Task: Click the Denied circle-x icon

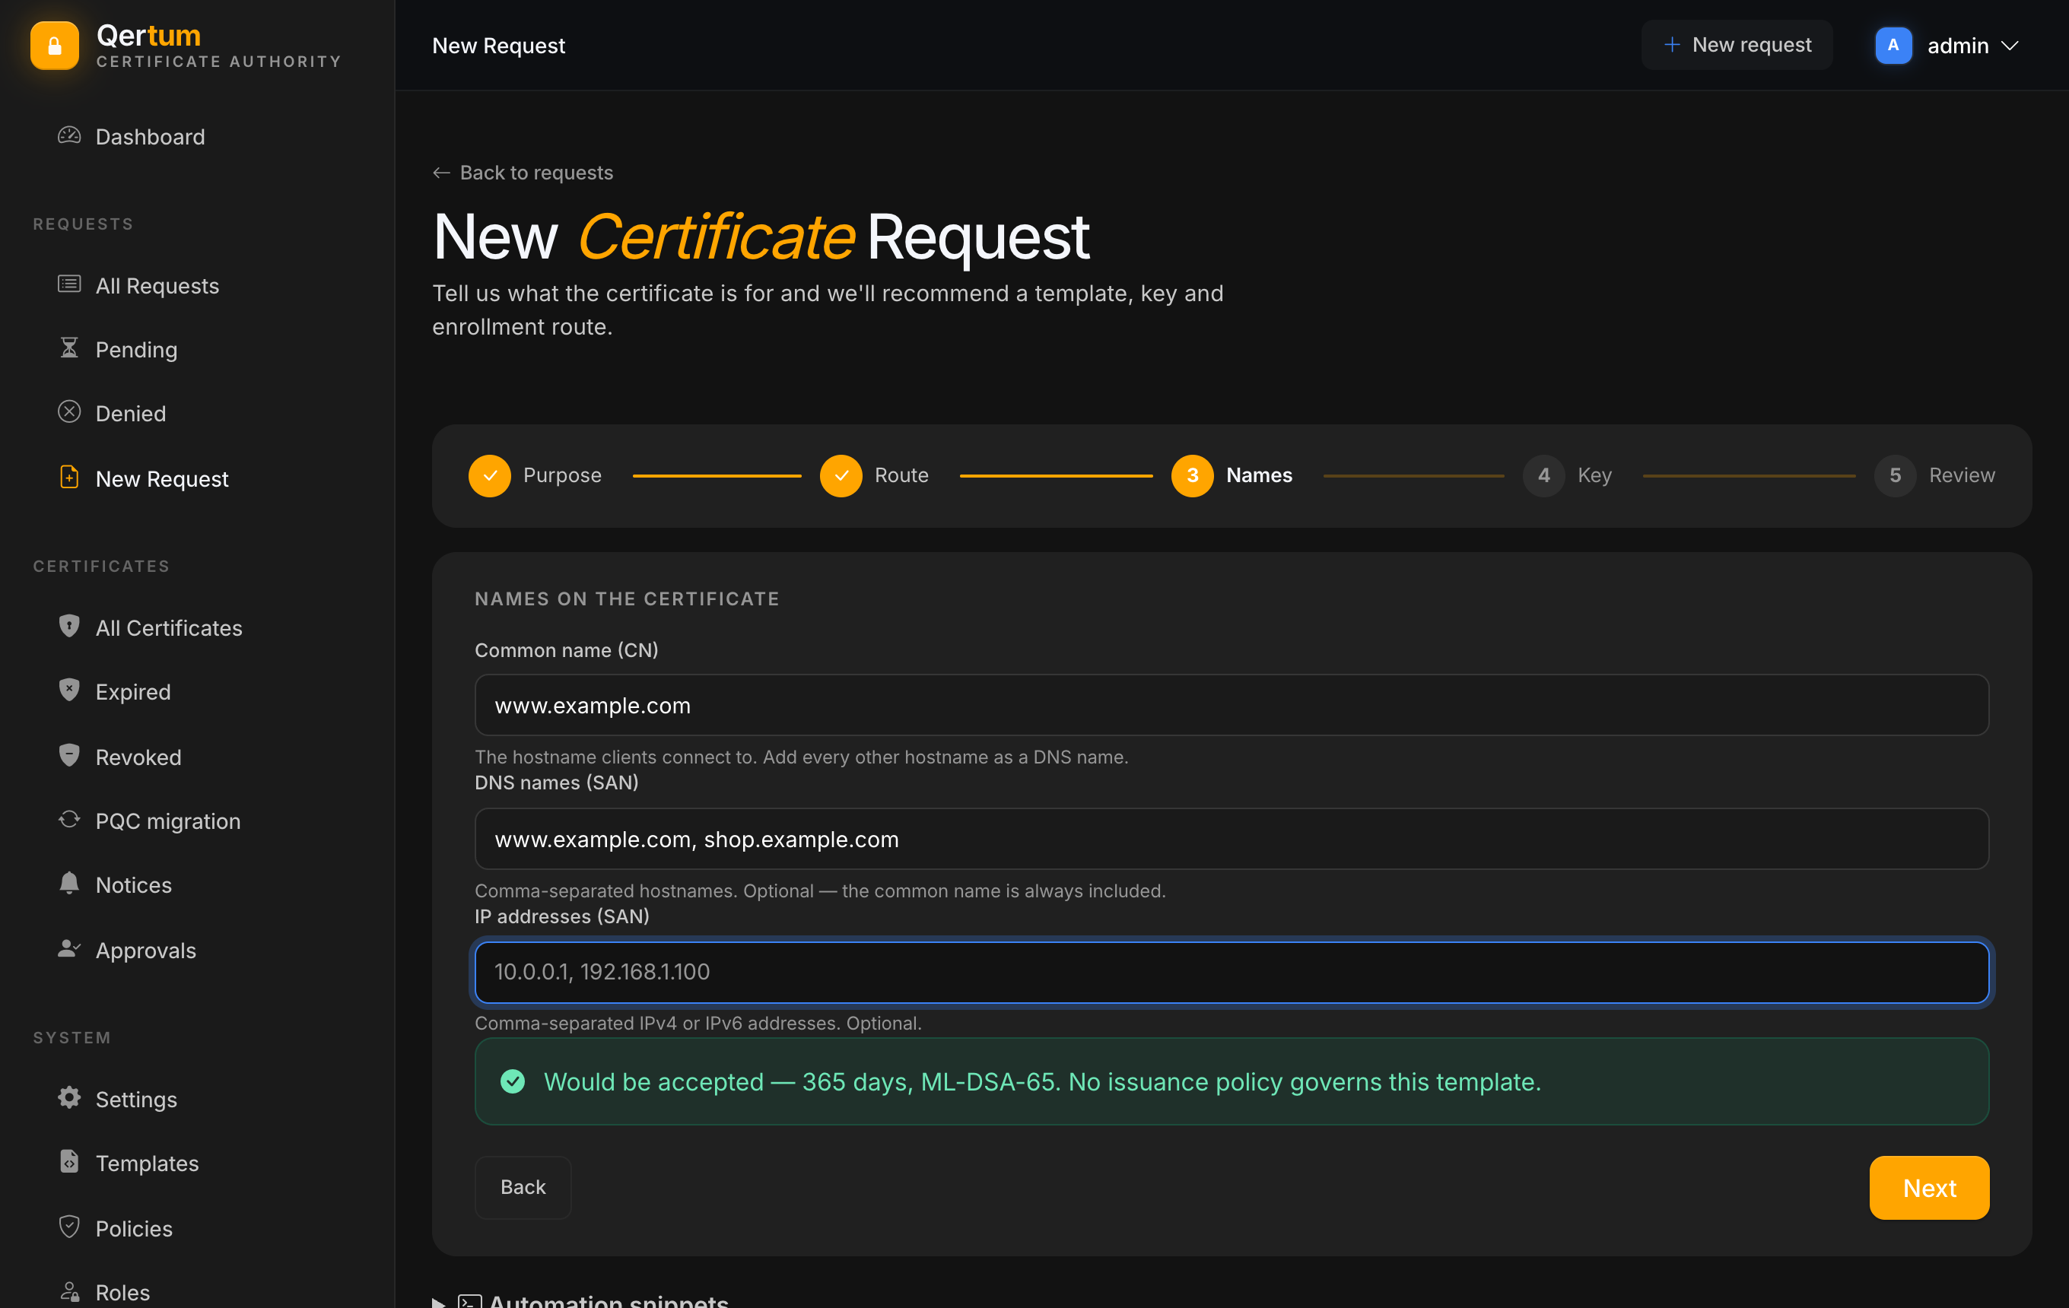Action: pos(68,412)
